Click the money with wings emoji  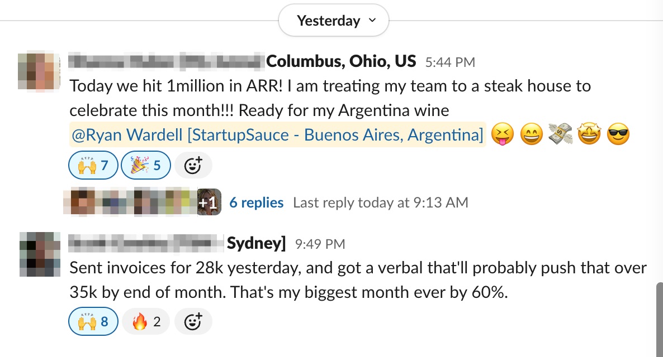click(x=559, y=135)
